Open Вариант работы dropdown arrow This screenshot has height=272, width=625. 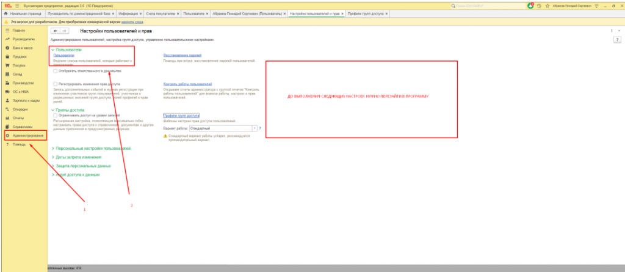[255, 128]
